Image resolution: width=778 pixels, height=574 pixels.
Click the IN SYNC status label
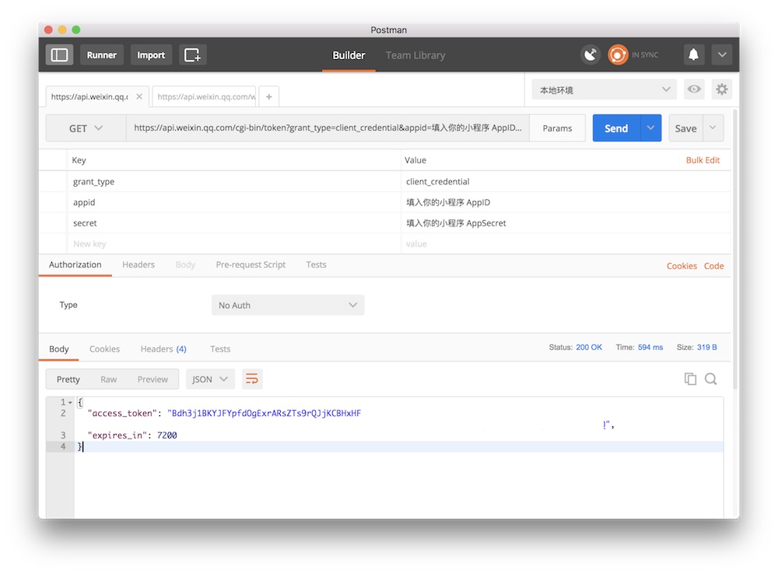[x=645, y=54]
